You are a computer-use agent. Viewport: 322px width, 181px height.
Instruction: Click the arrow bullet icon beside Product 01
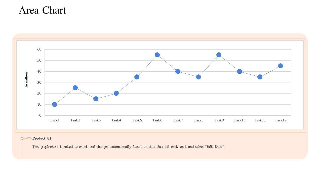(27, 138)
